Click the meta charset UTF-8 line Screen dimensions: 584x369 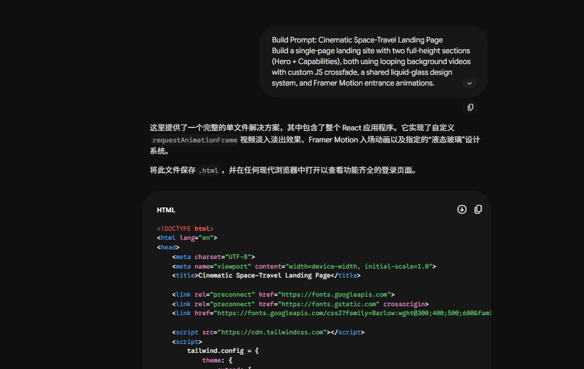tap(213, 257)
